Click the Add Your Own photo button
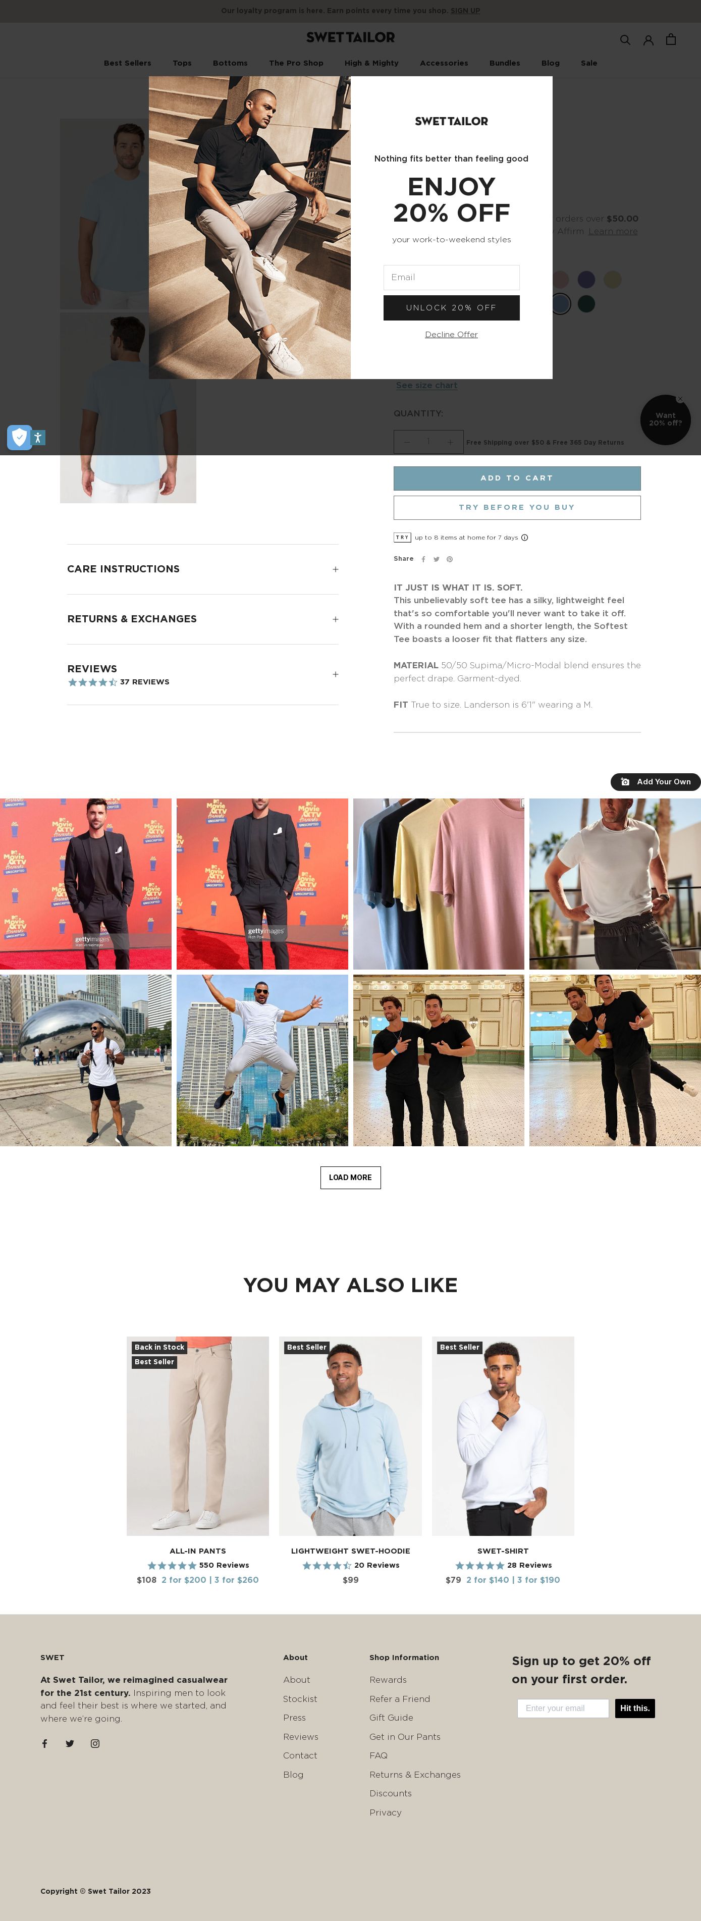This screenshot has width=701, height=1921. [656, 781]
